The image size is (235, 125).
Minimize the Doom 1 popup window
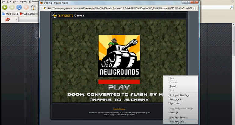(184, 2)
